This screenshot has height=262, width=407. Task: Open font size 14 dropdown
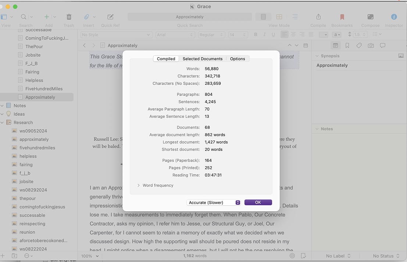(238, 35)
